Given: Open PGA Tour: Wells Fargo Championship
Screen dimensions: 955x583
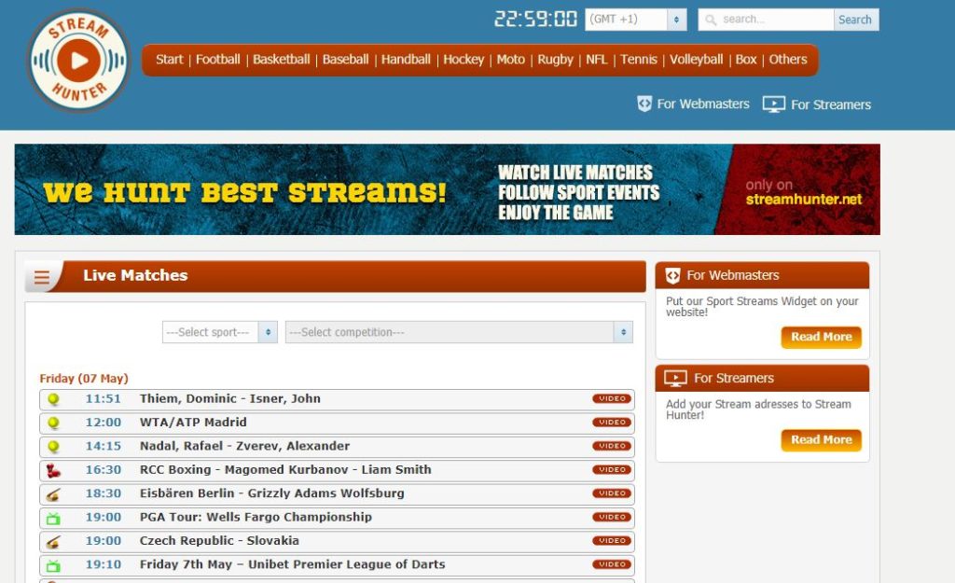Looking at the screenshot, I should (256, 517).
